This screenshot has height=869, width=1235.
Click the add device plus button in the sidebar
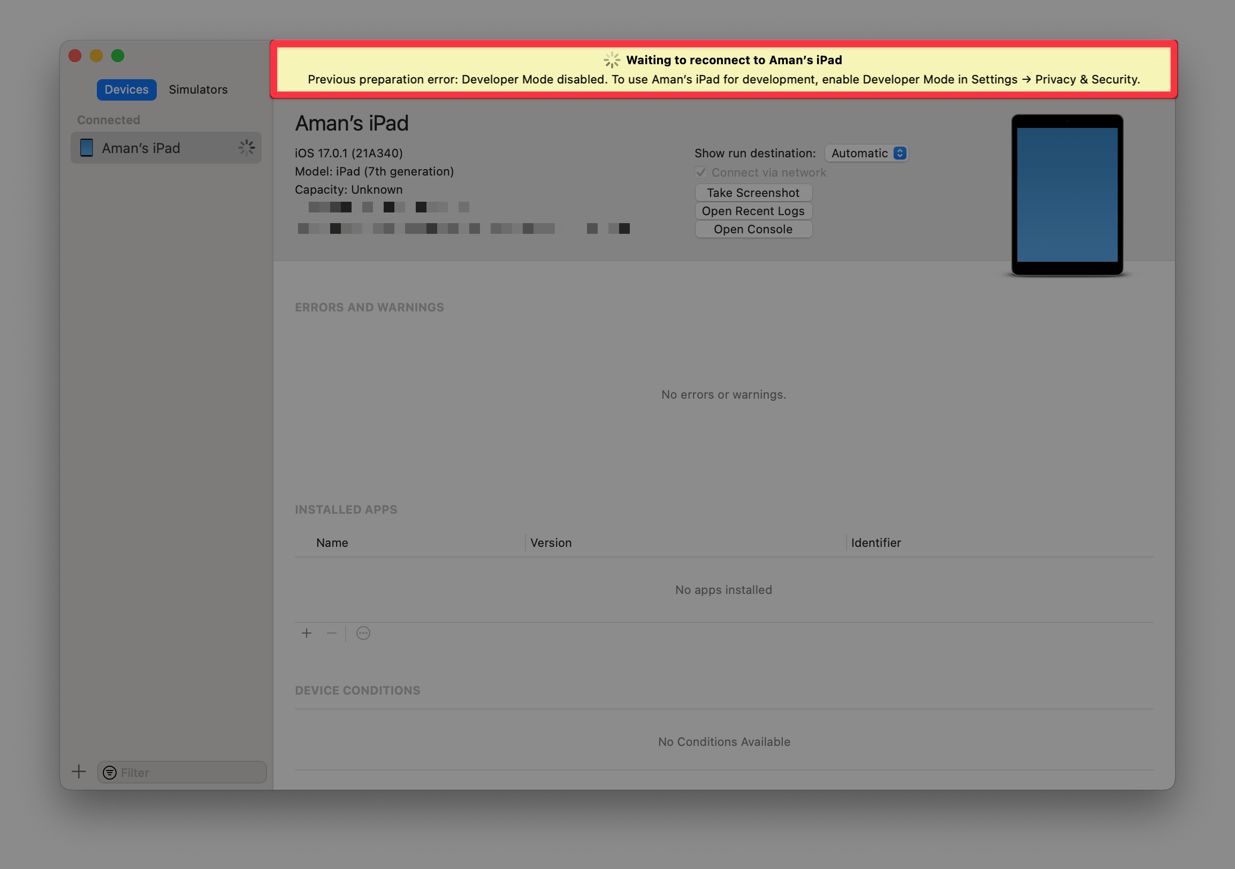(x=79, y=772)
